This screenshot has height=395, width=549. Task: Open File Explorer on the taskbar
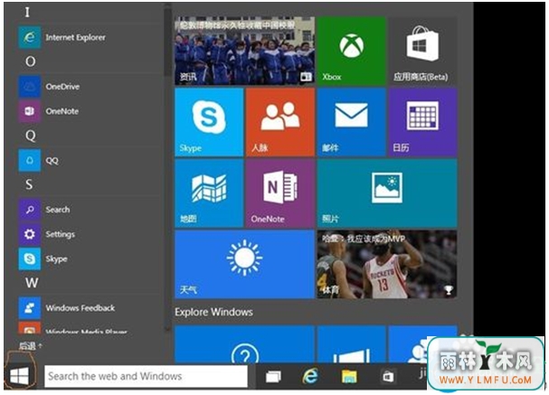pos(349,376)
